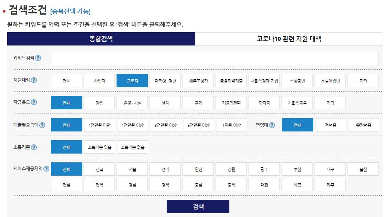This screenshot has width=386, height=217.
Task: Choose 전국 service region
Action: 99,169
